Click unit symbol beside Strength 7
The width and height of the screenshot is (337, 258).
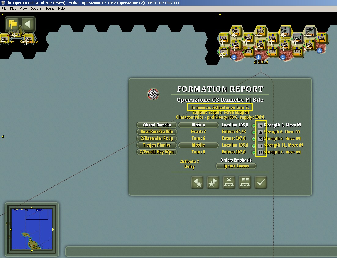[x=261, y=152]
